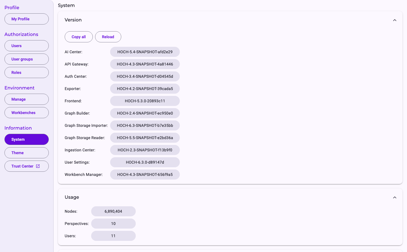Click the external link icon on Trust Center
The height and width of the screenshot is (252, 407).
pos(38,166)
